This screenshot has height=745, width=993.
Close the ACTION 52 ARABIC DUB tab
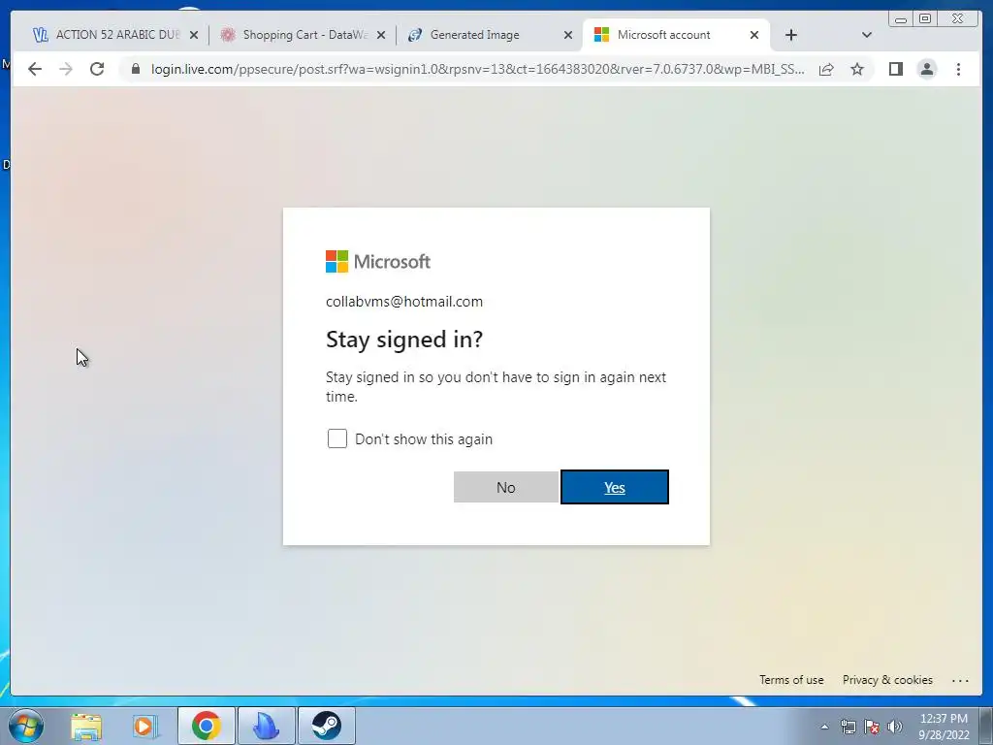pos(194,35)
